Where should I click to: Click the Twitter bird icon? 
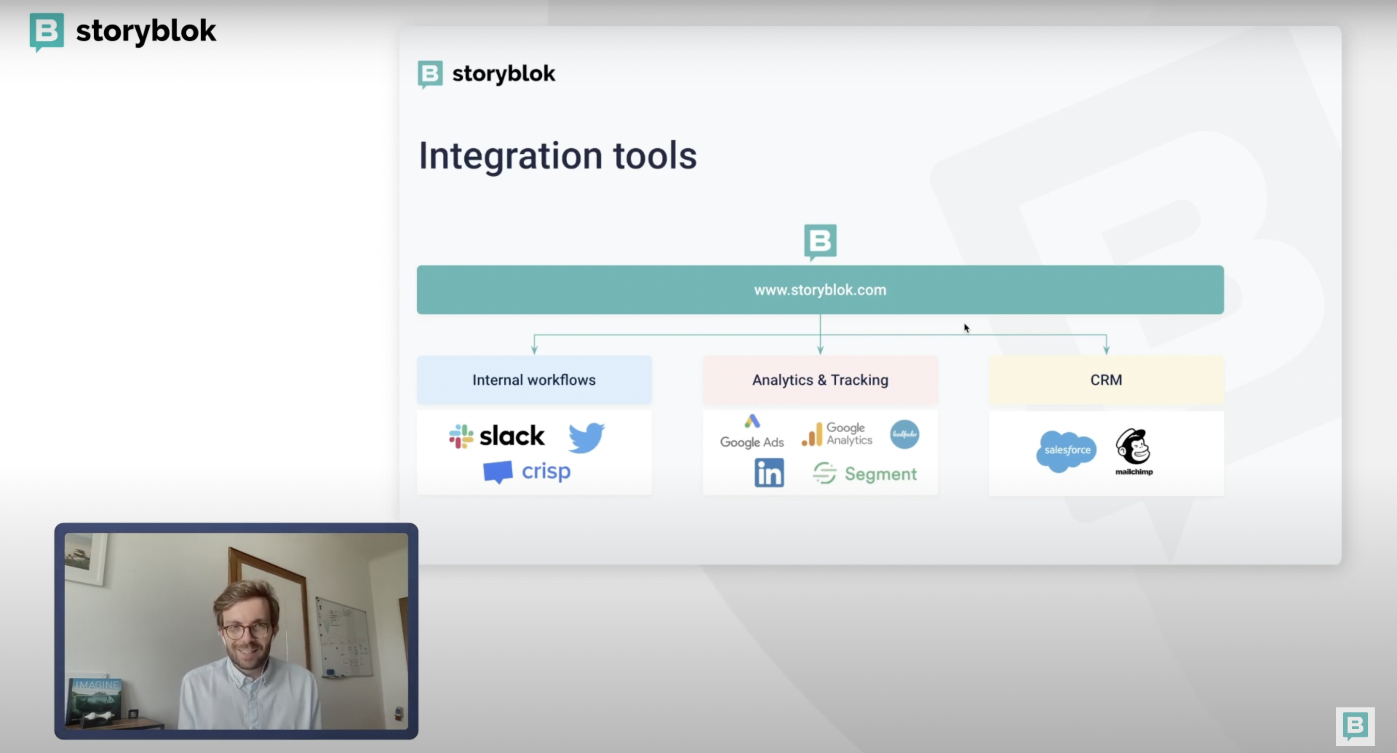click(586, 437)
